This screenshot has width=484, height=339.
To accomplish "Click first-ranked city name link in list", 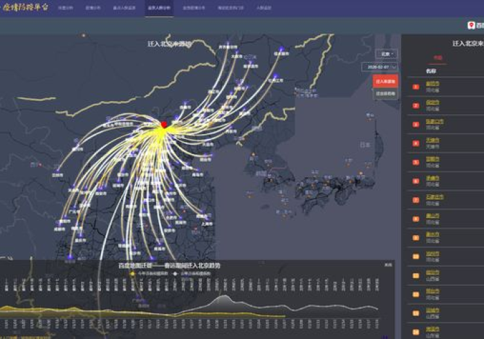I will [x=433, y=83].
